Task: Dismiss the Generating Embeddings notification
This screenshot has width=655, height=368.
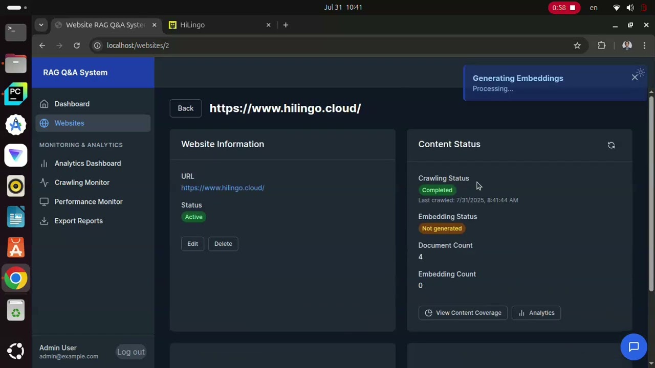Action: point(635,77)
